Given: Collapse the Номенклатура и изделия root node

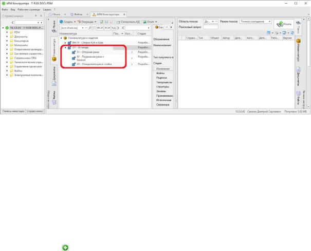Looking at the screenshot, I should click(61, 38).
